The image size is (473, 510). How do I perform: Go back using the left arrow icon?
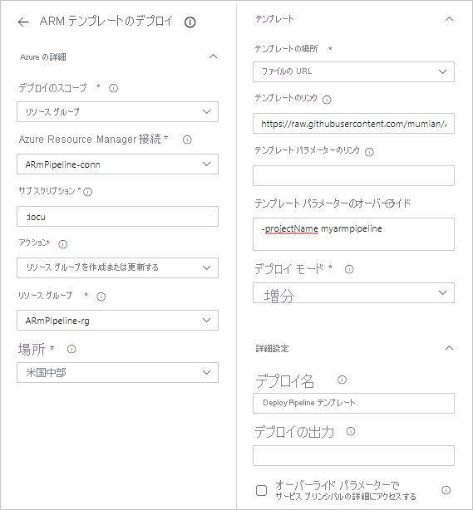pyautogui.click(x=23, y=22)
